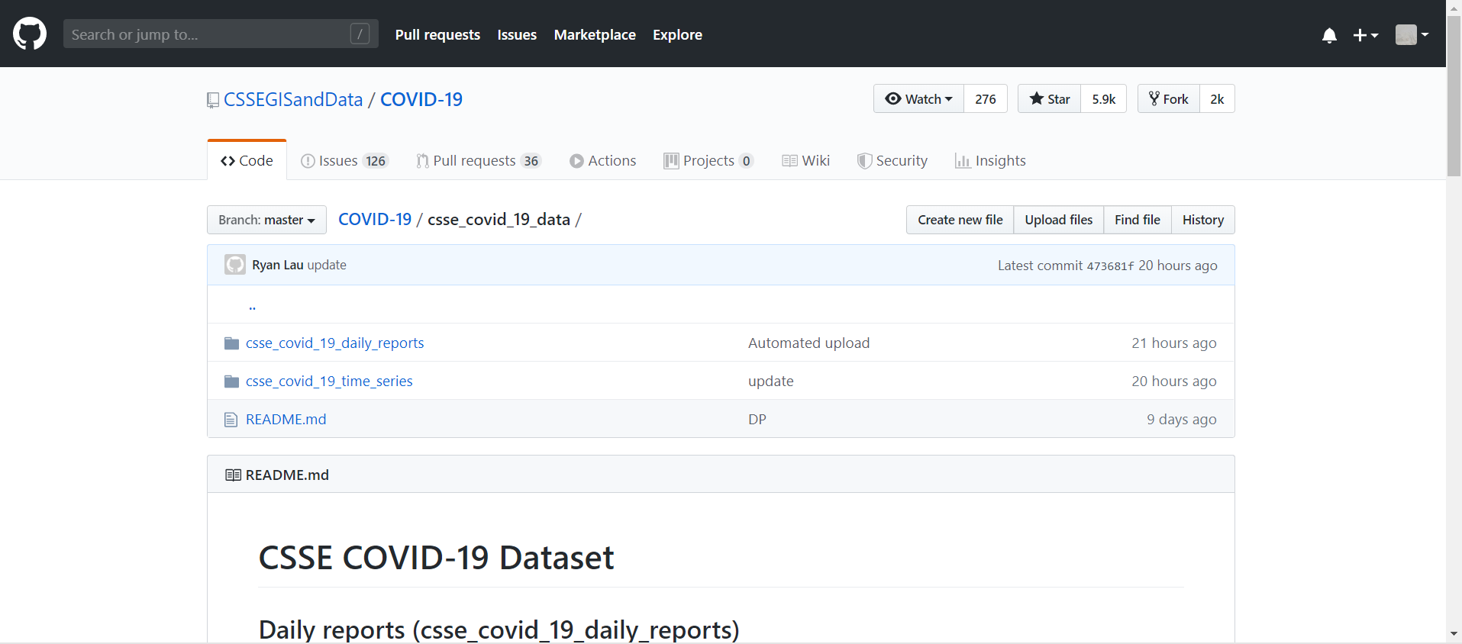Click the repository book icon

[x=213, y=100]
